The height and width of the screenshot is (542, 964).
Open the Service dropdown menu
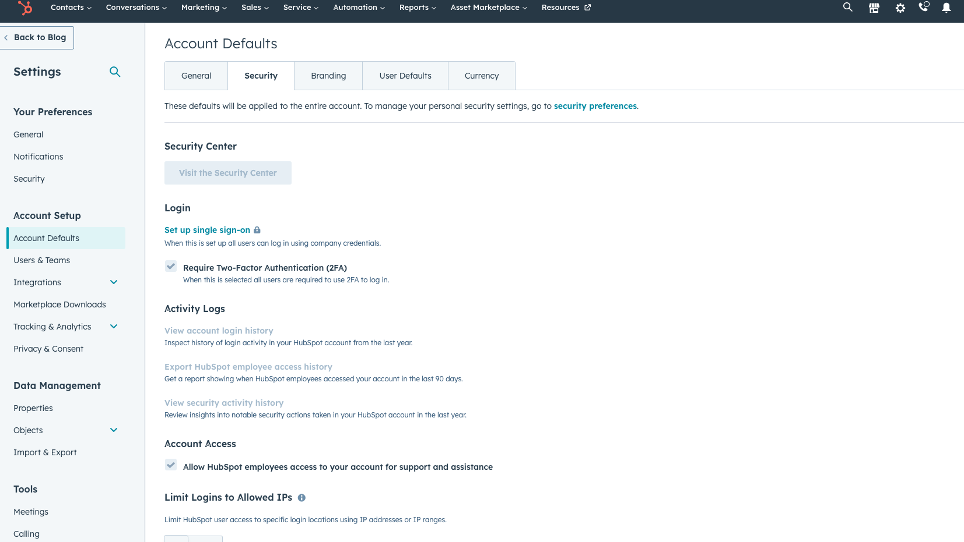[x=301, y=8]
